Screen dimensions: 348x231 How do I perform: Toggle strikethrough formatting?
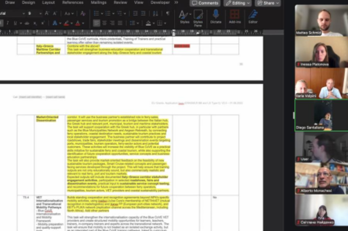[27, 23]
